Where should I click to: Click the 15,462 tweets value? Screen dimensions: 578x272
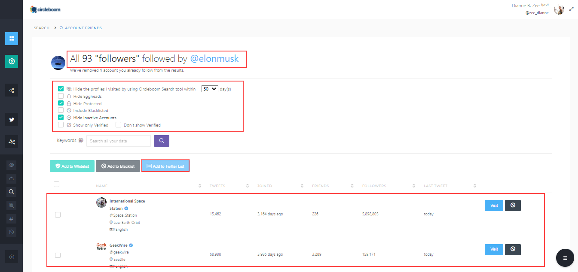click(215, 214)
